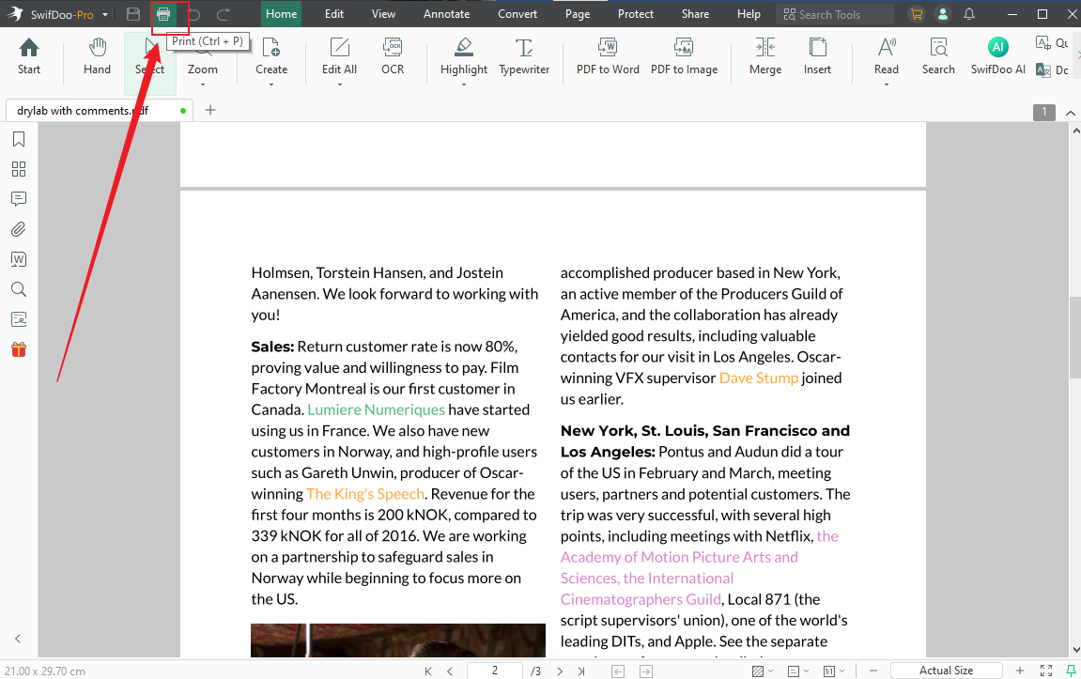Click the "Dave Stump" hyperlink
The image size is (1081, 679).
tap(759, 378)
